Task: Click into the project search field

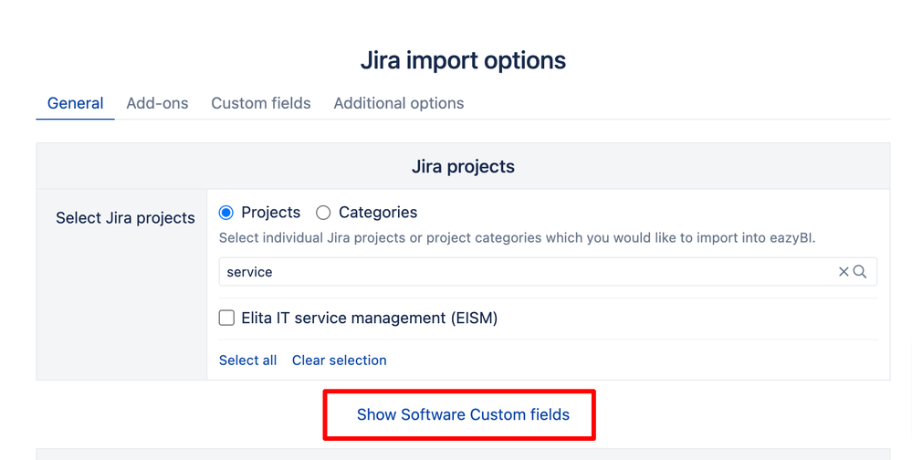Action: tap(520, 272)
